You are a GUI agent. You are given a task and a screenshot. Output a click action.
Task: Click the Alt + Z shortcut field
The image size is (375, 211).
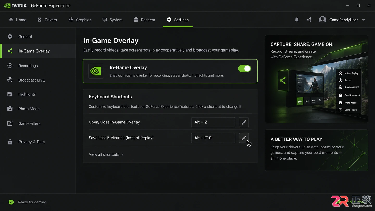[x=213, y=122]
